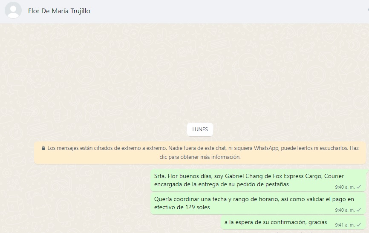Click checkmark on the 9:41 a. m. message
This screenshot has height=233, width=369.
359,225
